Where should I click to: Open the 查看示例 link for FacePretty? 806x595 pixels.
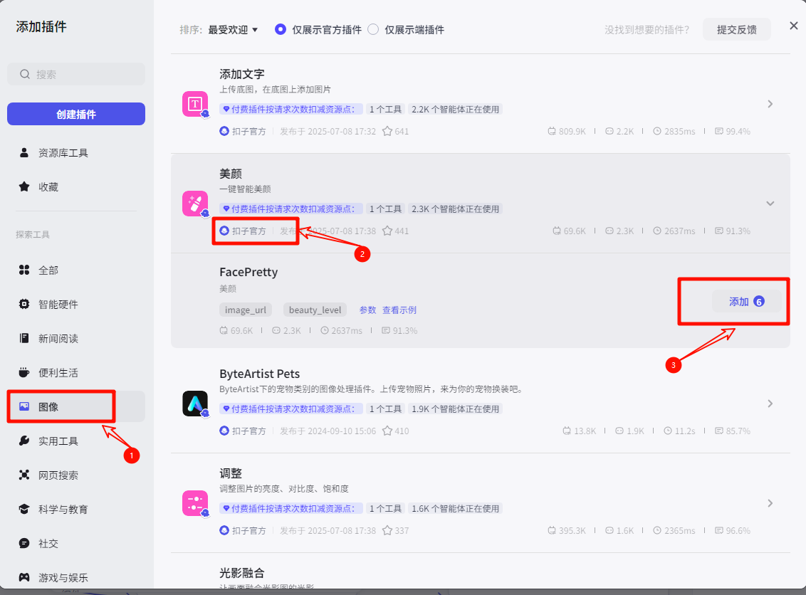pos(399,310)
